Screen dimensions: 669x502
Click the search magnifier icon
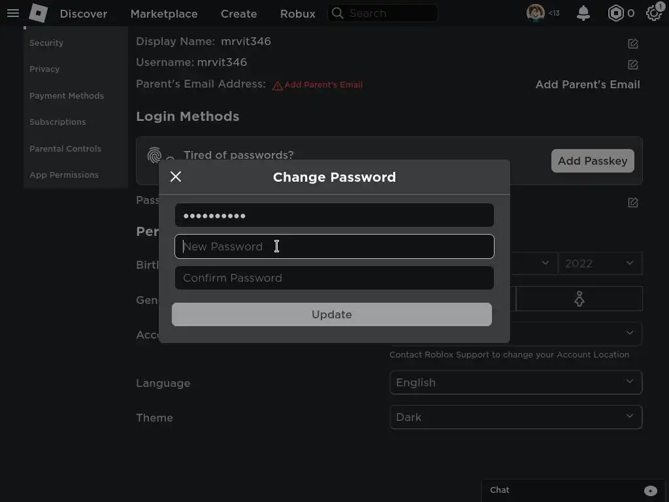click(x=338, y=13)
